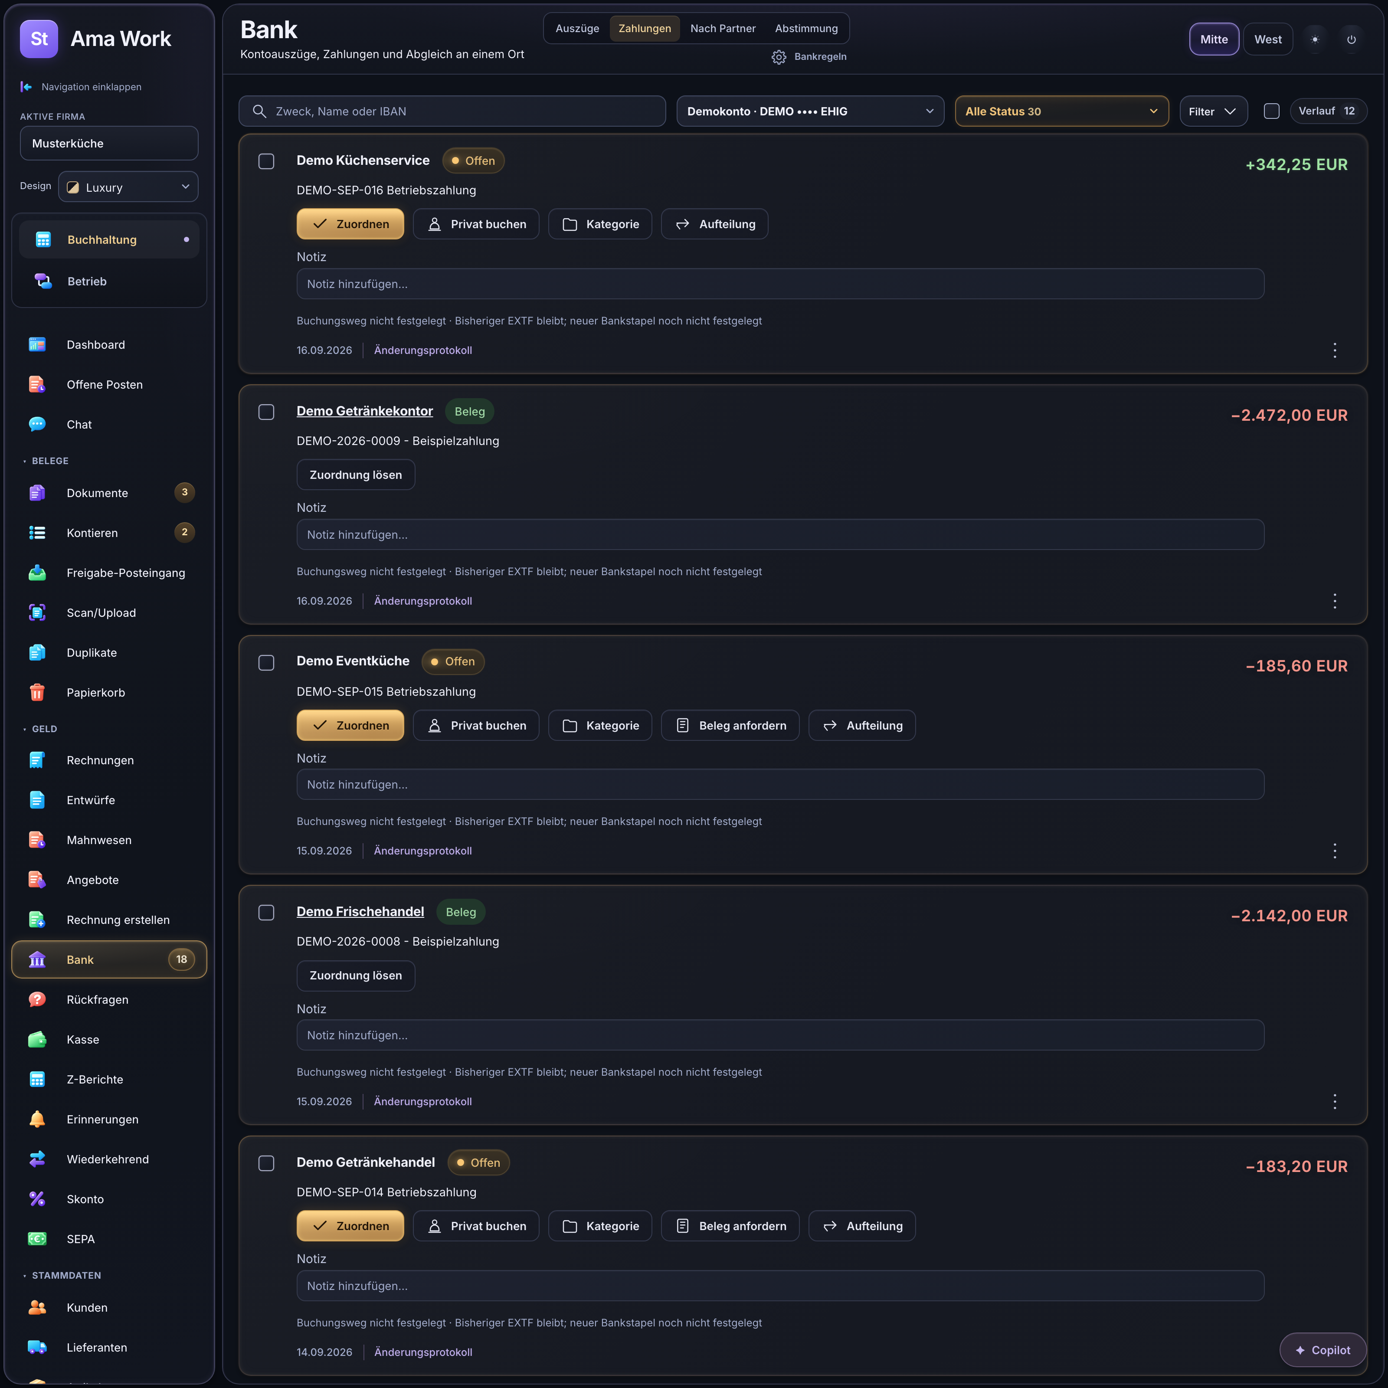The image size is (1388, 1388).
Task: Check the Demo Küchenservice payment checkbox
Action: [266, 161]
